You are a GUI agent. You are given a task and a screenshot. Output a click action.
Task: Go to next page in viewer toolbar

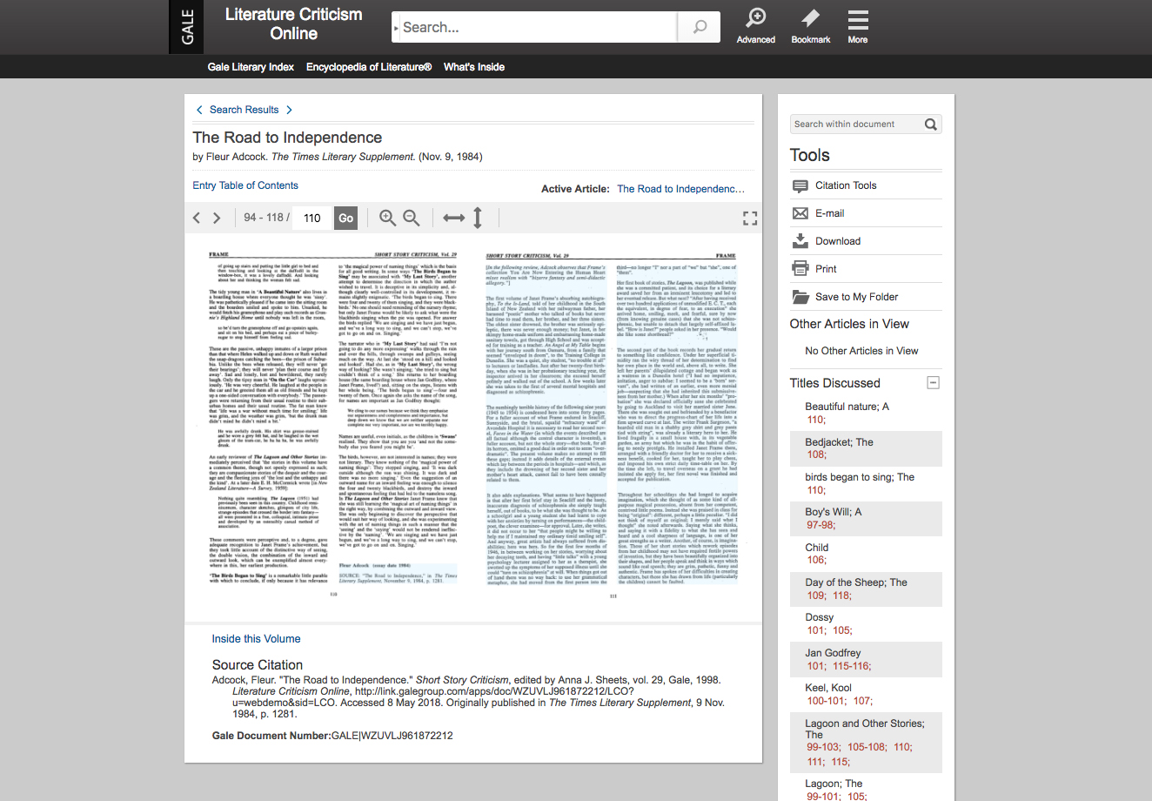pos(218,218)
